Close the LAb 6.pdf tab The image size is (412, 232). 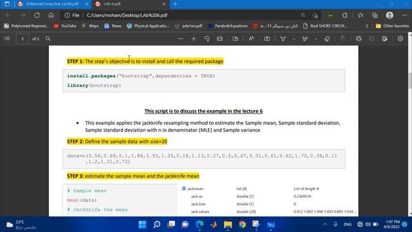tap(164, 4)
